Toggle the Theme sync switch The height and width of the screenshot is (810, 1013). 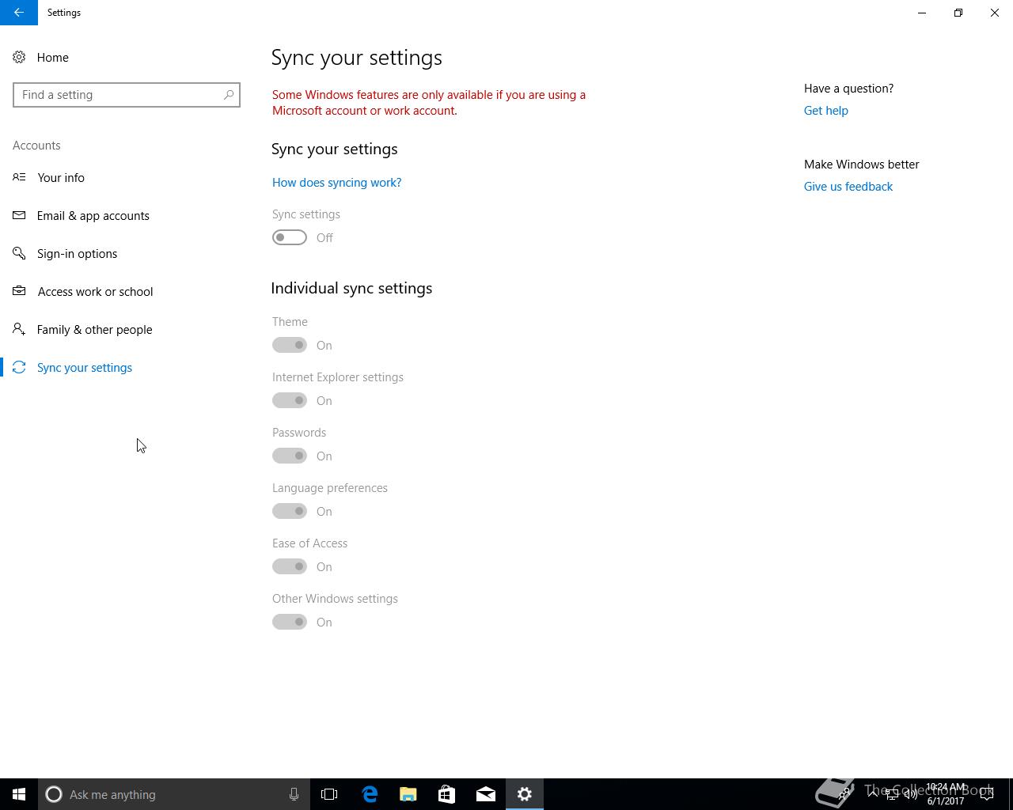(x=290, y=345)
